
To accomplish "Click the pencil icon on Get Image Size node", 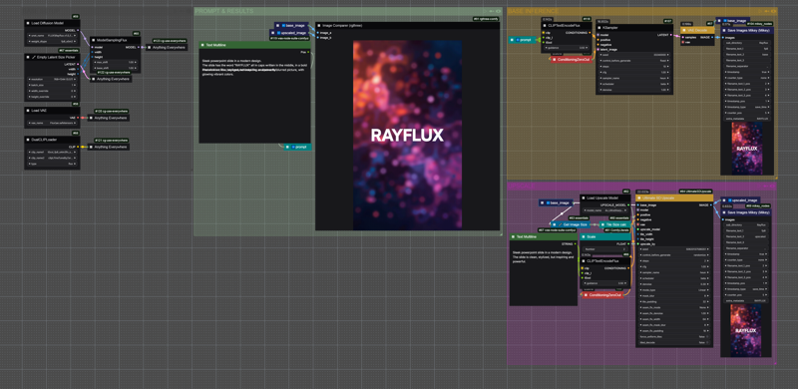I will (560, 224).
